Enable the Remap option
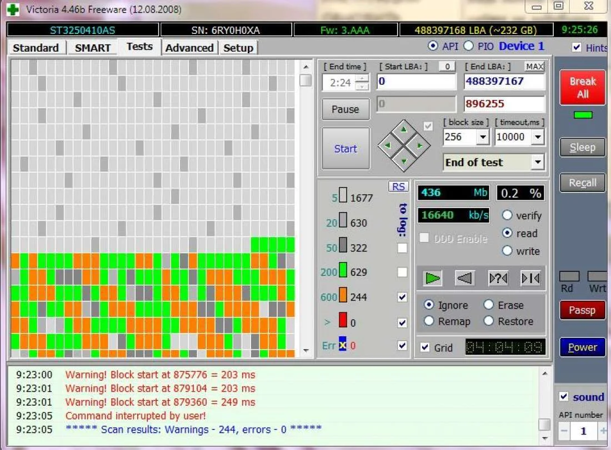 tap(429, 321)
